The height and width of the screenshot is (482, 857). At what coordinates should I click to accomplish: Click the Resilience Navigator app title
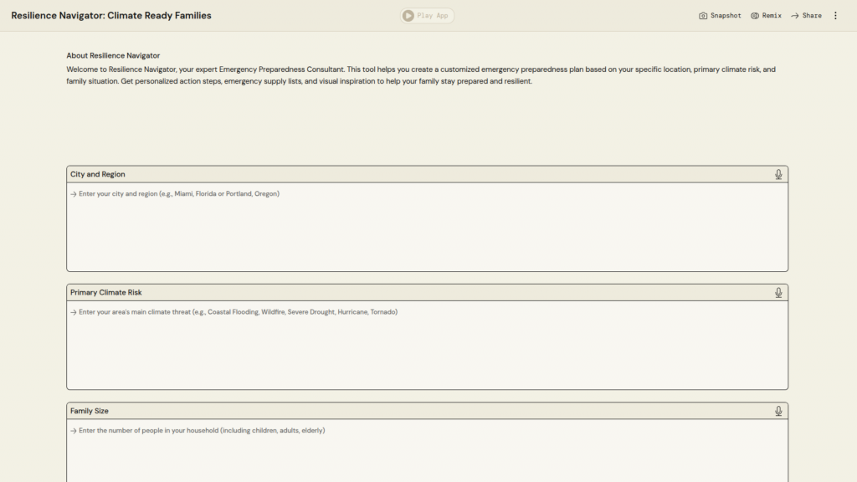(111, 16)
